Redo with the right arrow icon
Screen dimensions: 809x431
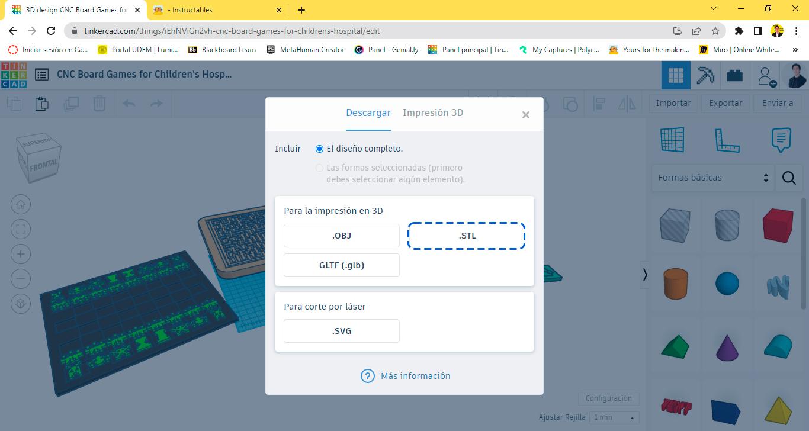coord(156,104)
